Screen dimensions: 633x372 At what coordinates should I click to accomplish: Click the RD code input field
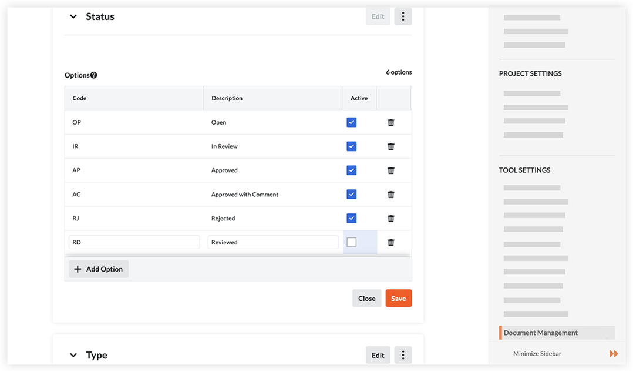click(x=134, y=242)
